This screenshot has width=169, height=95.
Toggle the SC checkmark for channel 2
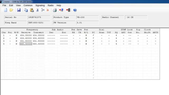(x=93, y=38)
